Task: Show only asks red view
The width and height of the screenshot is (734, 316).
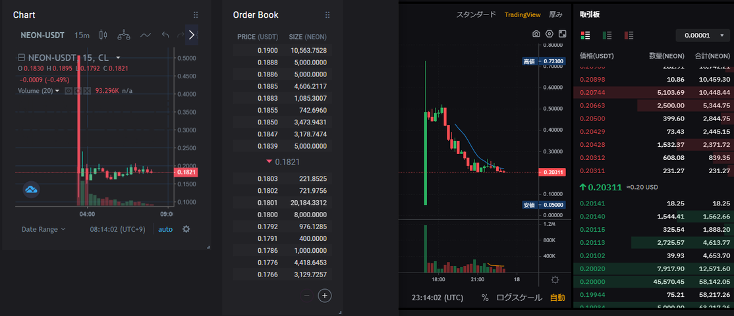Action: pyautogui.click(x=629, y=35)
